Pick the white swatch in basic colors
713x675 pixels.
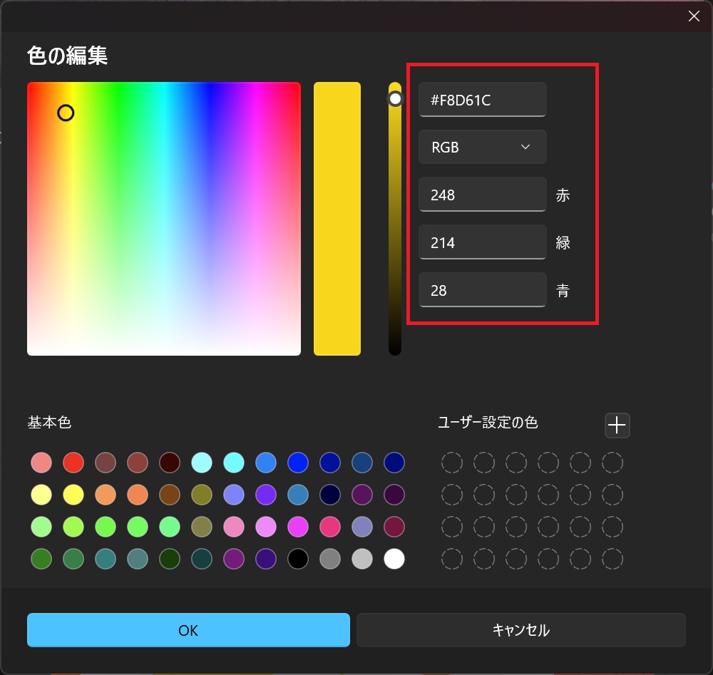point(394,559)
